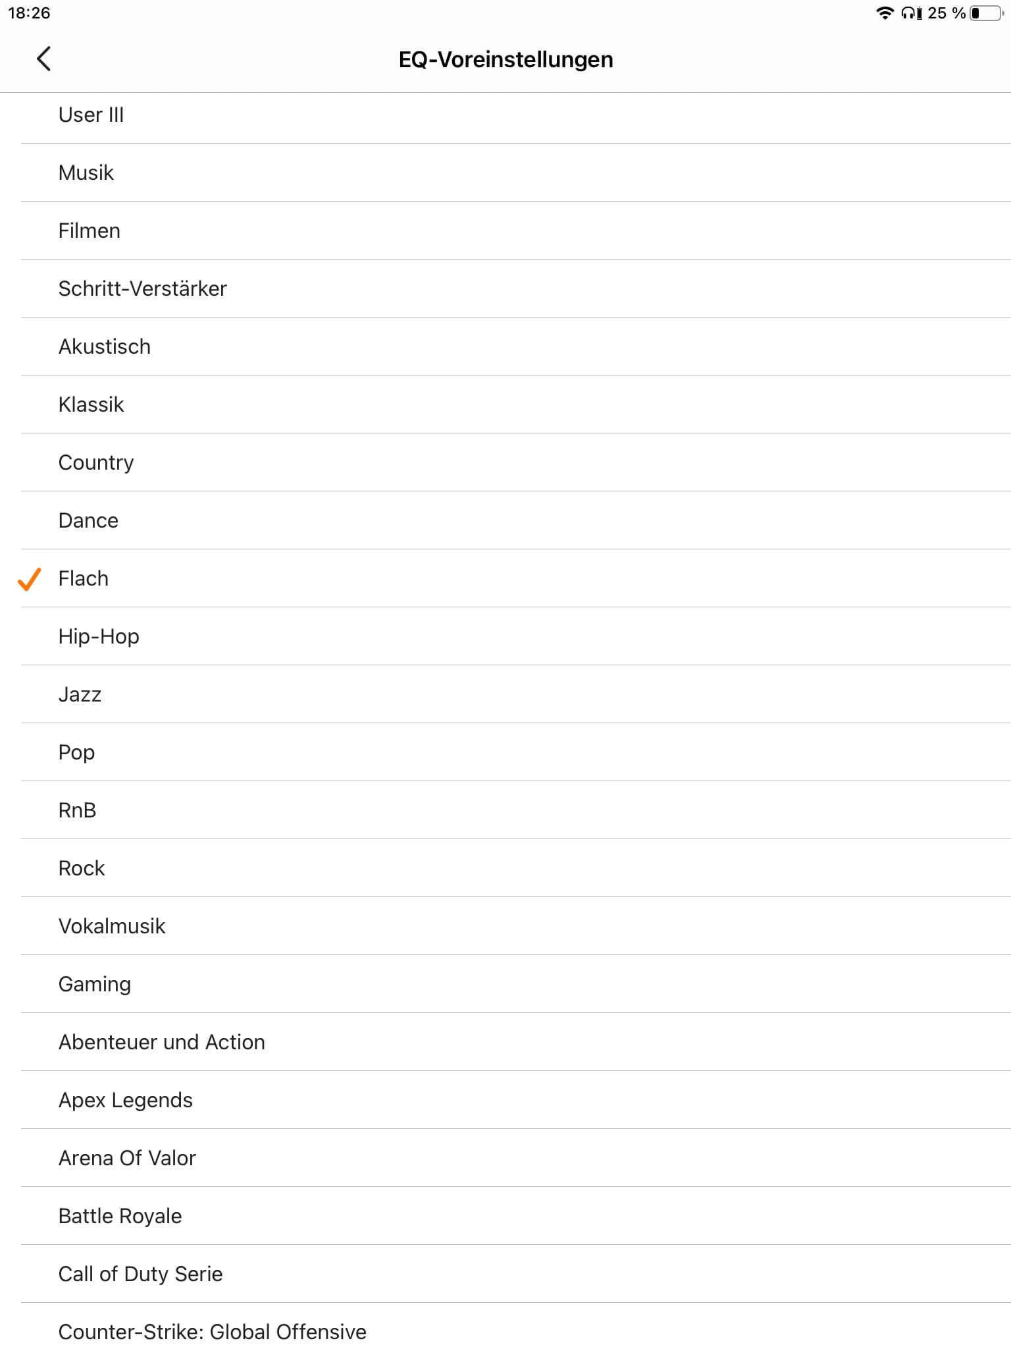Select the Musik preset

click(x=86, y=173)
